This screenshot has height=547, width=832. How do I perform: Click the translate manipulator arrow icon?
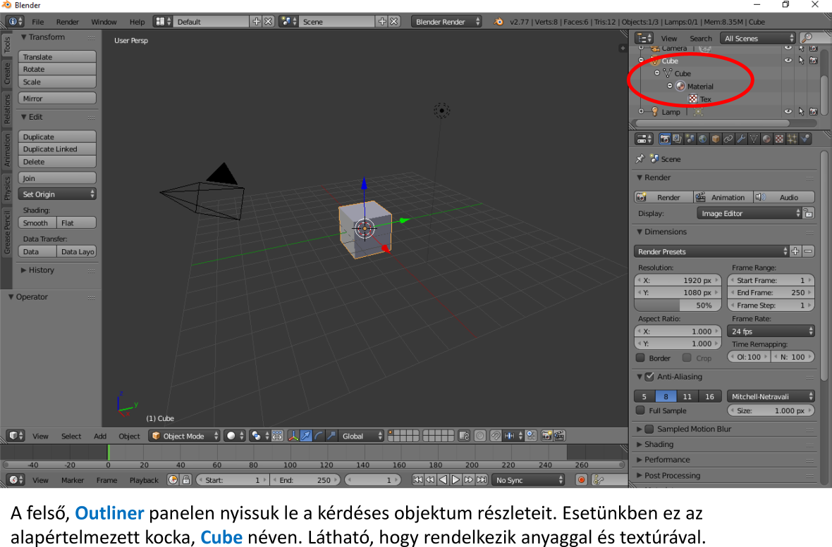tap(306, 436)
